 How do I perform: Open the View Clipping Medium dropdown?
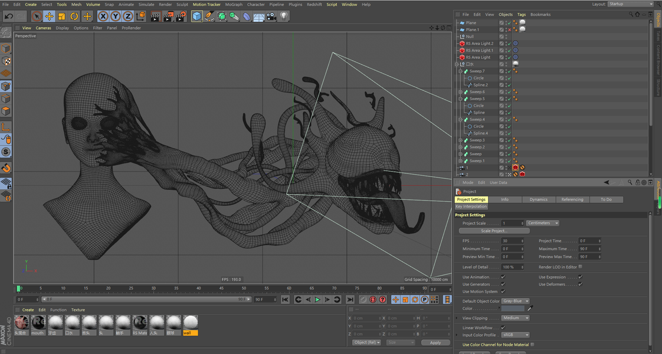coord(515,318)
